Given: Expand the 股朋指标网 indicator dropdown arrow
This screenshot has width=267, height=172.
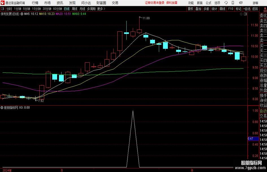Looking at the screenshot, I should tap(2, 108).
